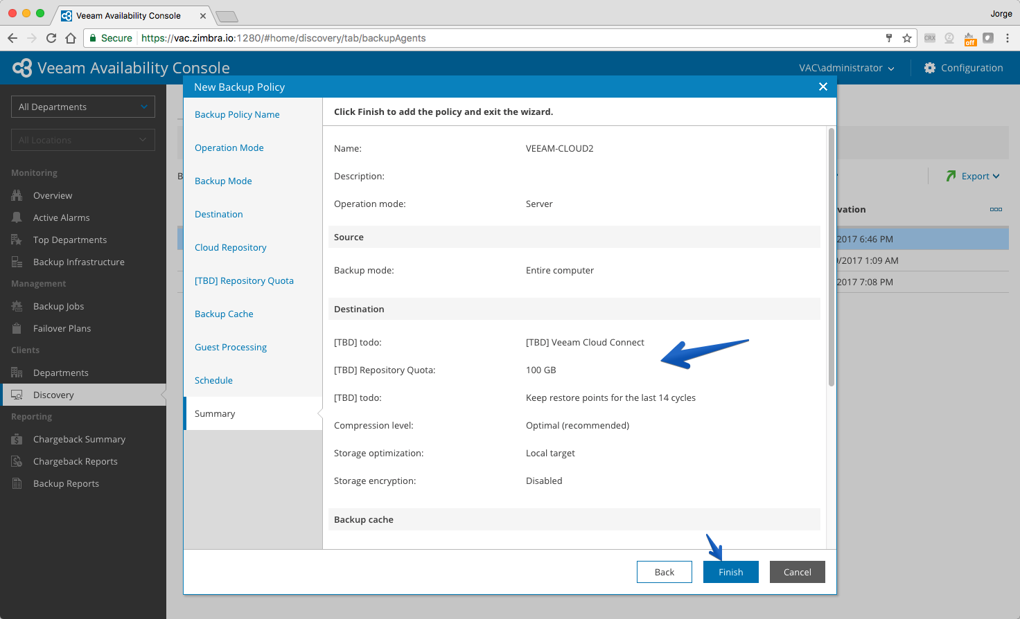Click the Top Departments icon
This screenshot has width=1020, height=619.
tap(17, 240)
